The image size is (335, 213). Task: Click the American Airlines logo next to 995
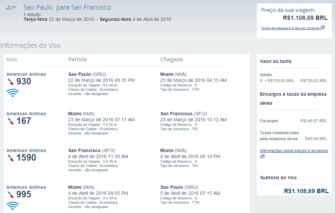[11, 194]
